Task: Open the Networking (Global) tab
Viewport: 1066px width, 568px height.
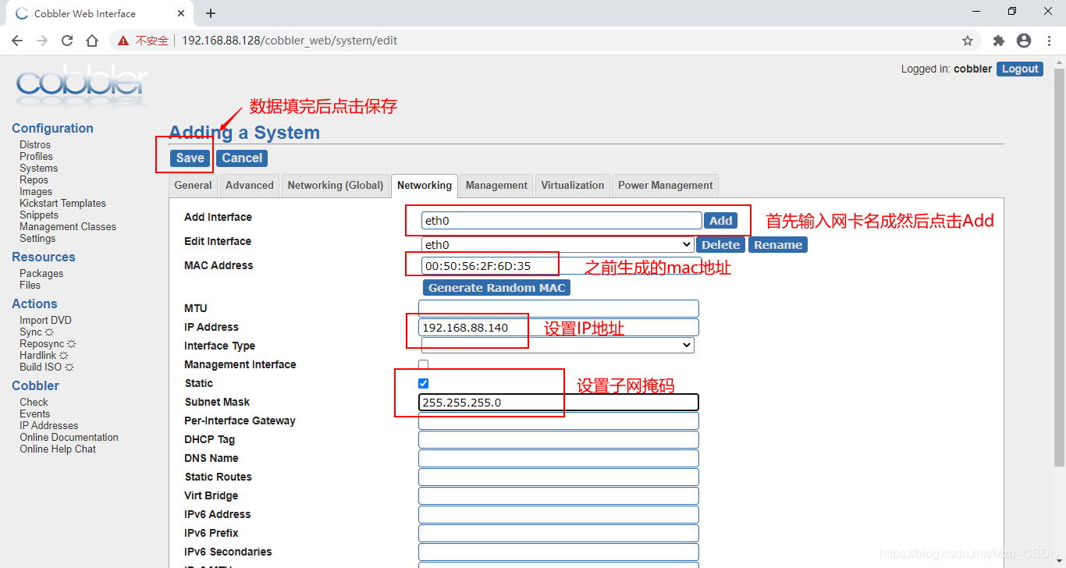Action: pyautogui.click(x=336, y=185)
